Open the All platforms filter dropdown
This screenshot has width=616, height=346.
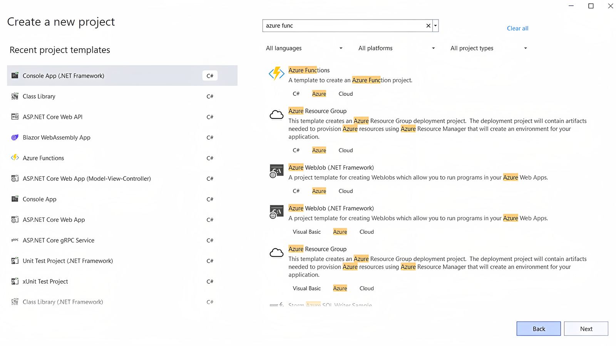(397, 48)
